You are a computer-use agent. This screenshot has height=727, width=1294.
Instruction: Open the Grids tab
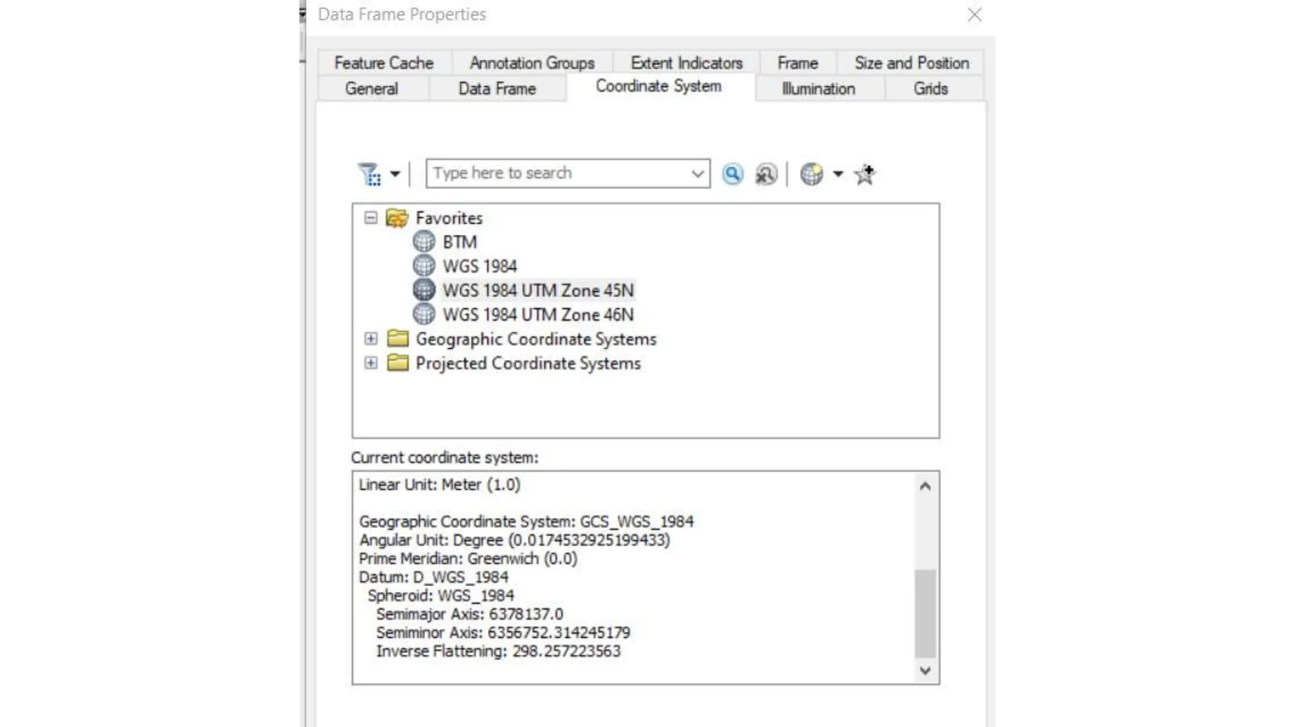tap(930, 88)
